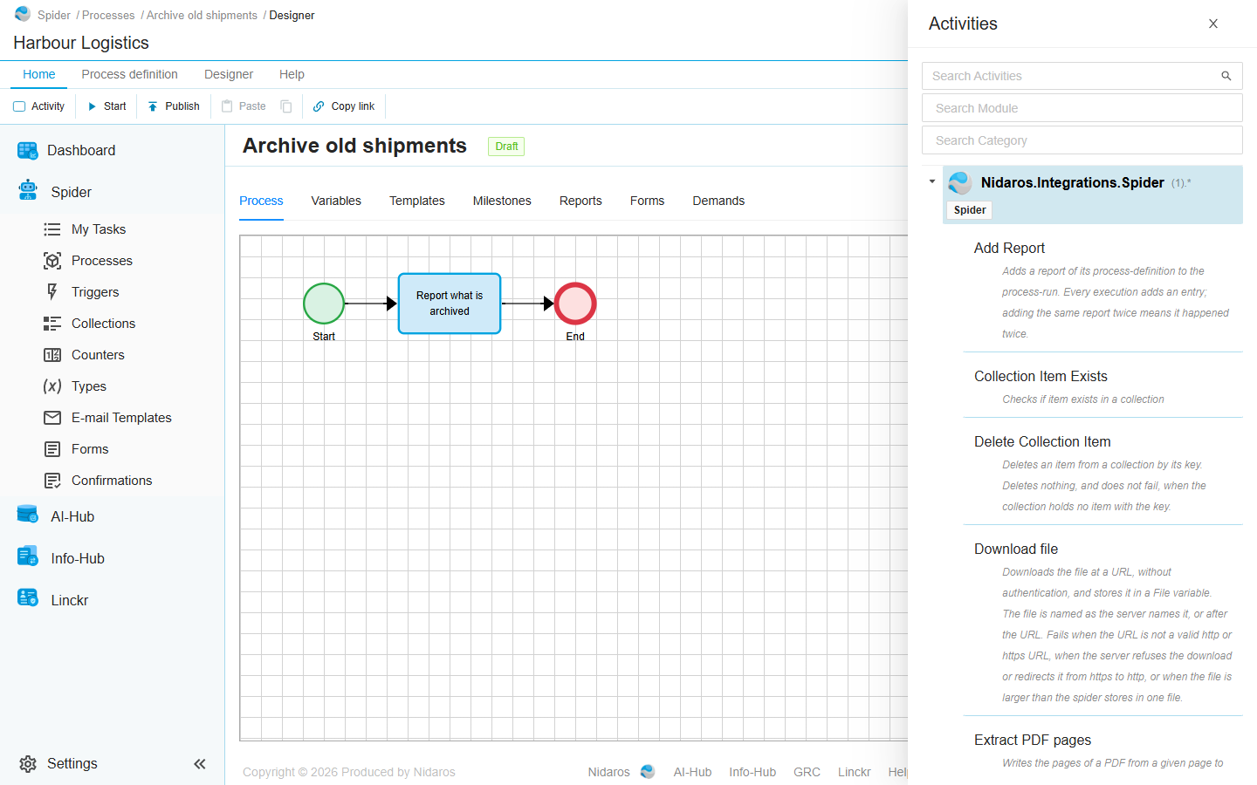This screenshot has height=785, width=1257.
Task: Click the Search Module field
Action: [1082, 108]
